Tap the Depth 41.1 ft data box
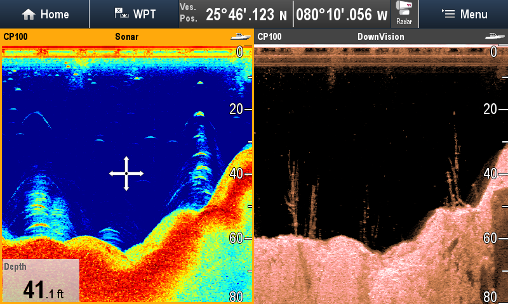The width and height of the screenshot is (508, 304). (41, 281)
